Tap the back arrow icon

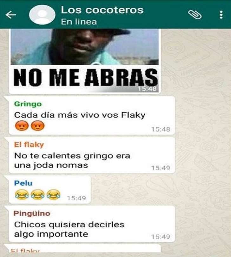11,15
